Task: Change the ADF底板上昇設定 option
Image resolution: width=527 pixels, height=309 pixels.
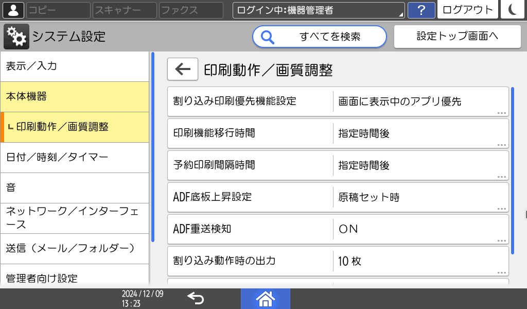Action: tap(338, 197)
